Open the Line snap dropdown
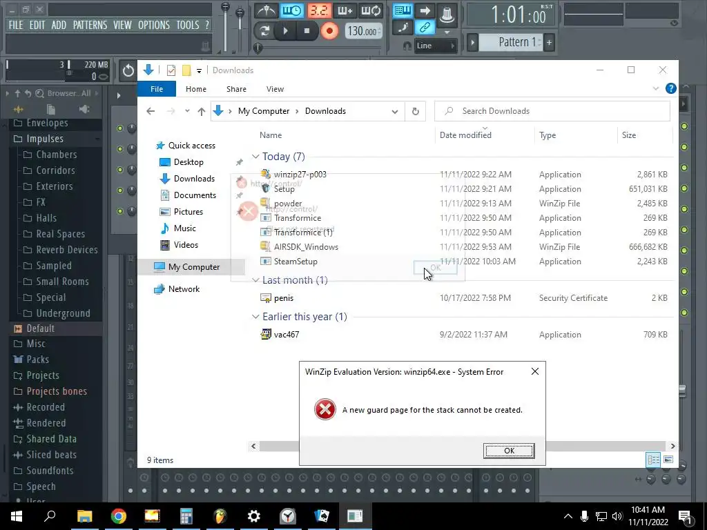This screenshot has height=530, width=707. pos(435,46)
